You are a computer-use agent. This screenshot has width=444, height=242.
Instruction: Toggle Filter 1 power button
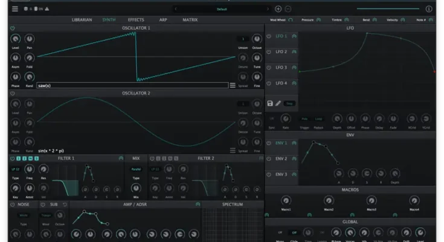pyautogui.click(x=13, y=159)
